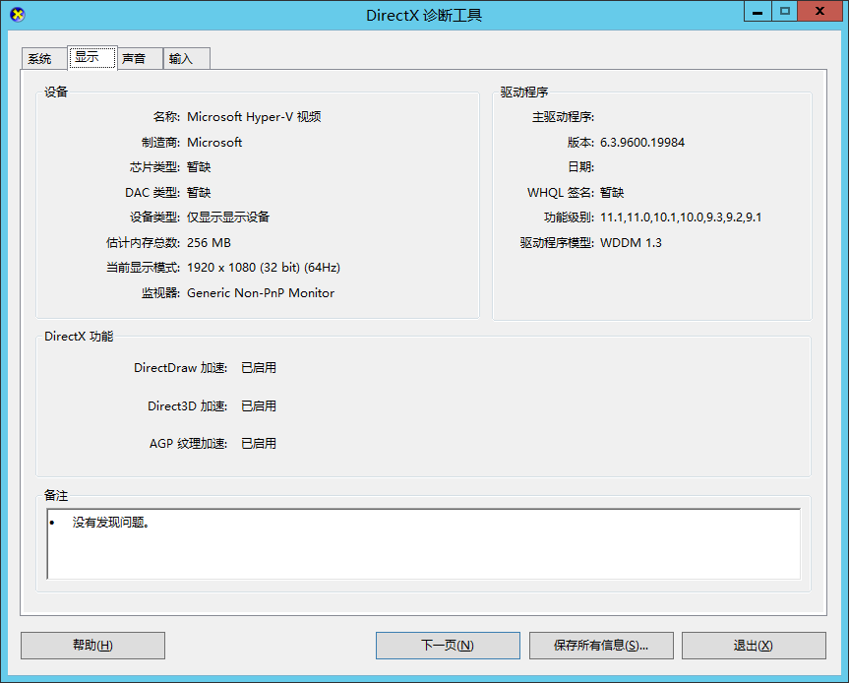
Task: Click the 下一页(N) button
Action: 448,645
